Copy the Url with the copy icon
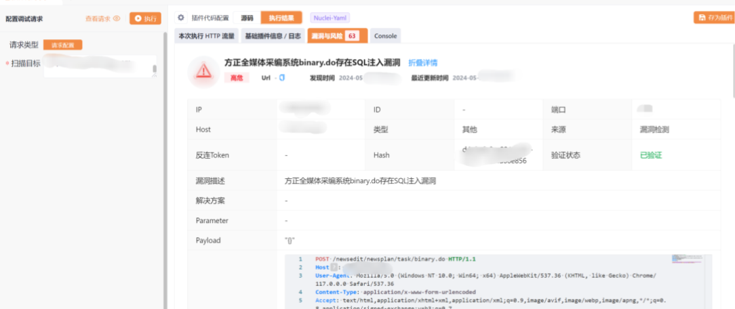735x309 pixels. [x=281, y=78]
